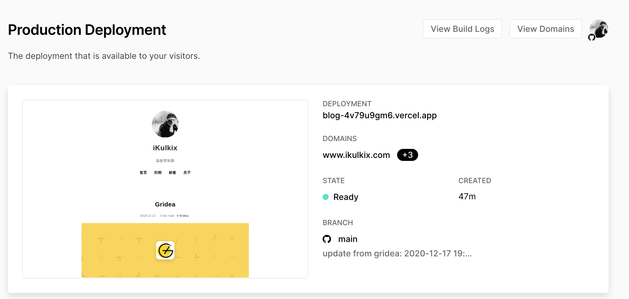Click the 47m created time

coord(467,196)
